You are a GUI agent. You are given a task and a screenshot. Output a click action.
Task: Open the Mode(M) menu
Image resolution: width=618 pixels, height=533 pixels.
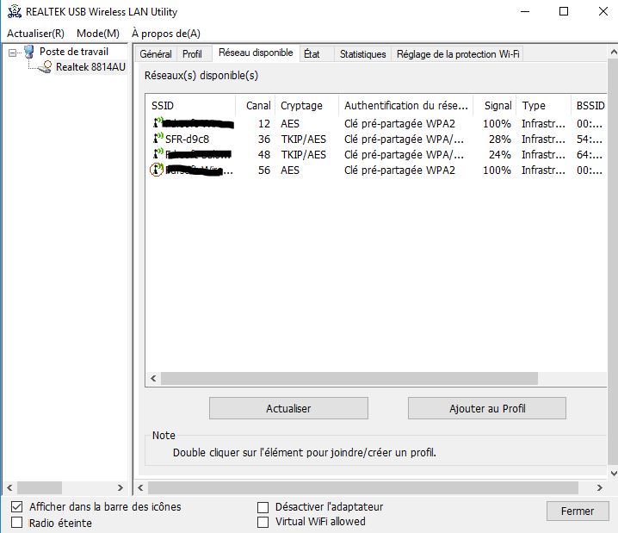pos(98,34)
